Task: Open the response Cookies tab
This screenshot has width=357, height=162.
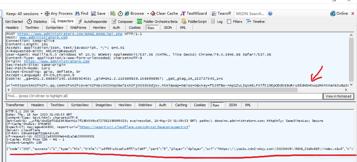Action: tap(199, 105)
